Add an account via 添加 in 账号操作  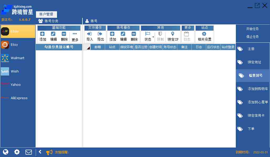[x=112, y=36]
